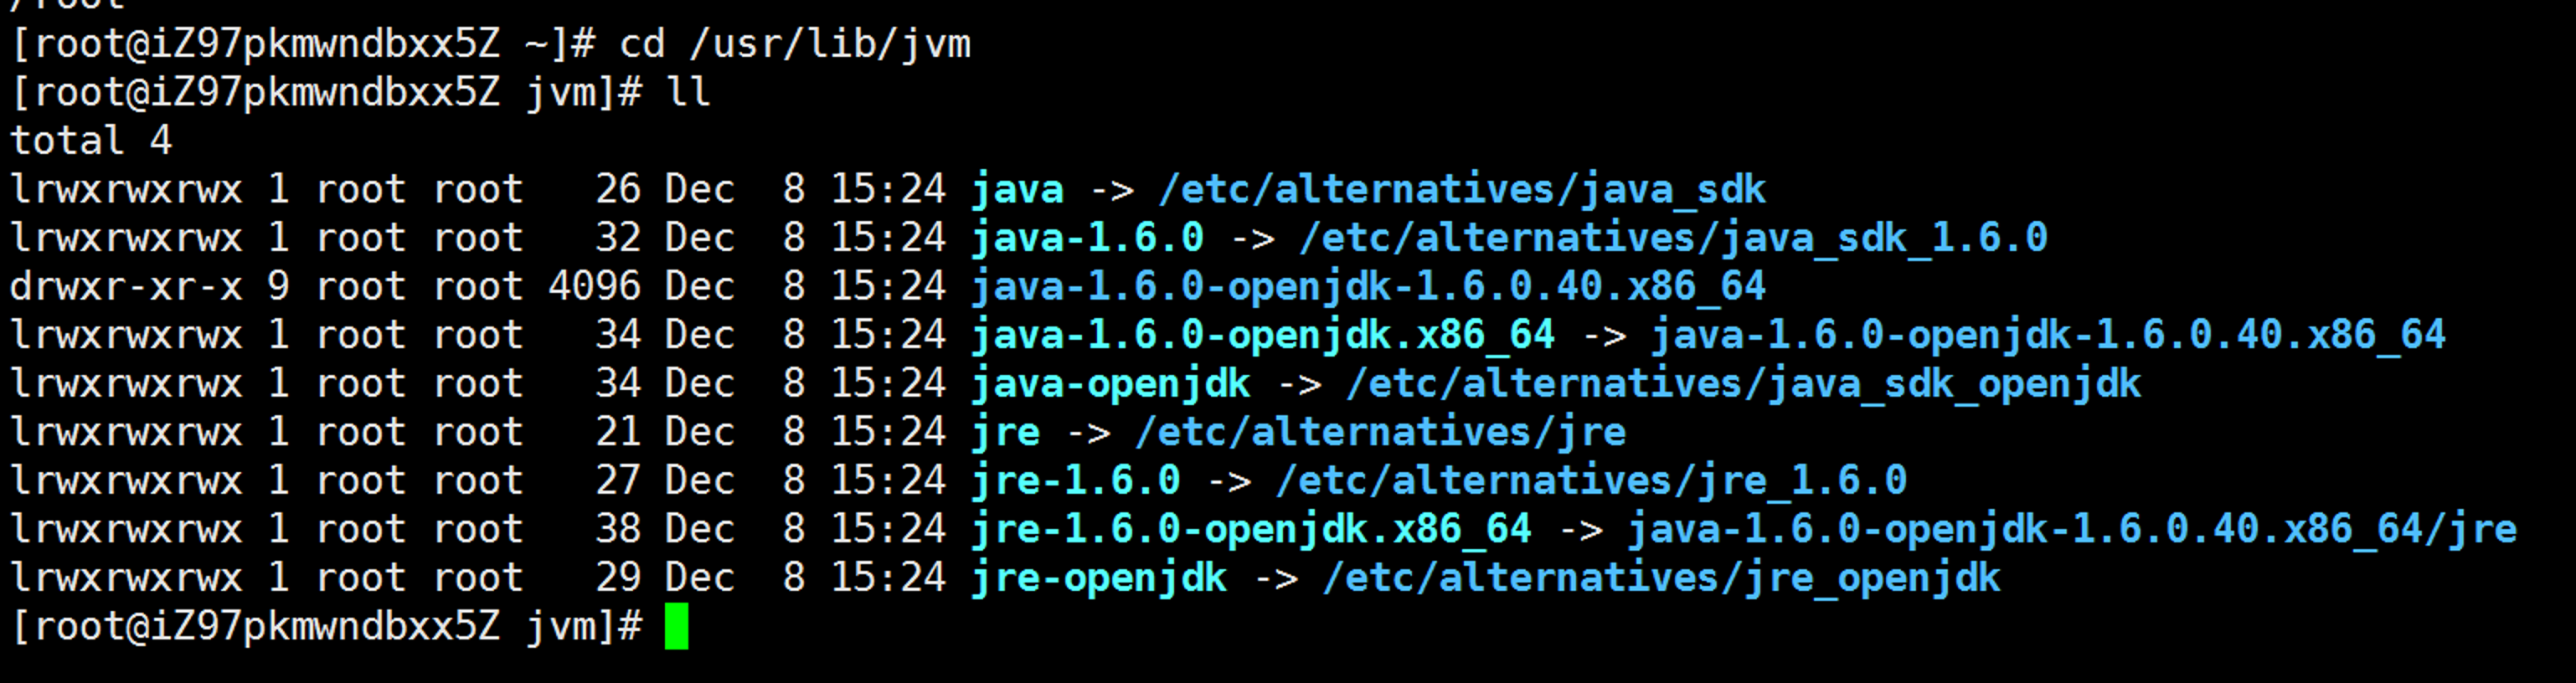Click the 'll' command text
Image resolution: width=2576 pixels, height=683 pixels.
688,92
